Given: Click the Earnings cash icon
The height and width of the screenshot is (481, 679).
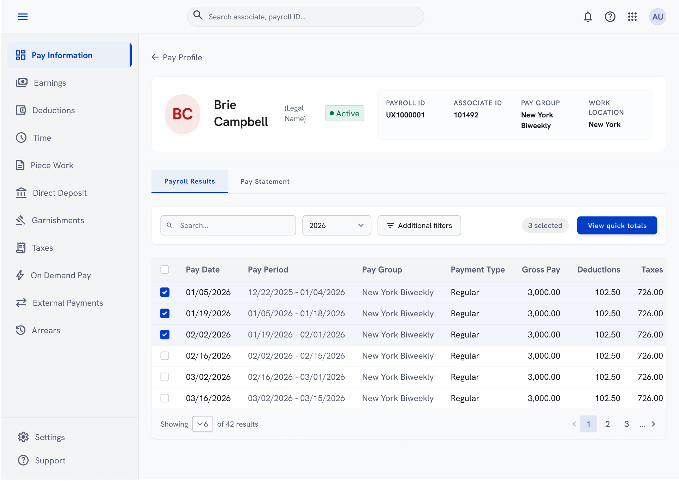Looking at the screenshot, I should pos(22,83).
